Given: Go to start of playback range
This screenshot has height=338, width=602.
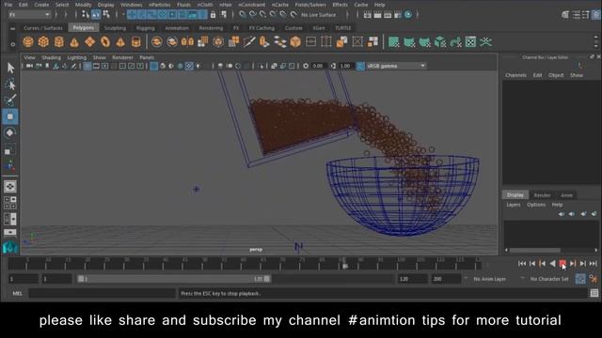Looking at the screenshot, I should (522, 263).
